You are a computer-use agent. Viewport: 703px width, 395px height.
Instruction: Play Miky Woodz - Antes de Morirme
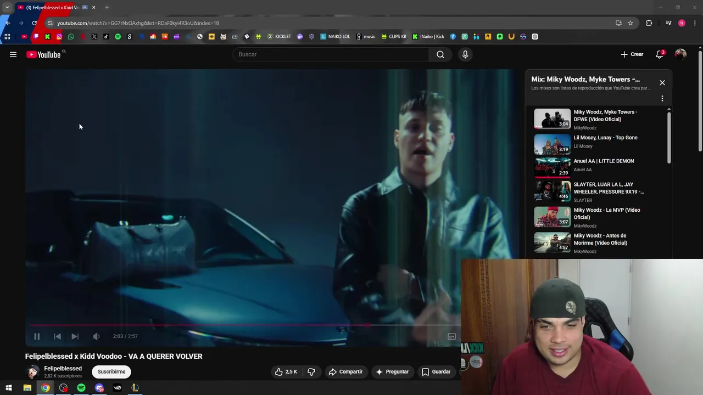599,243
